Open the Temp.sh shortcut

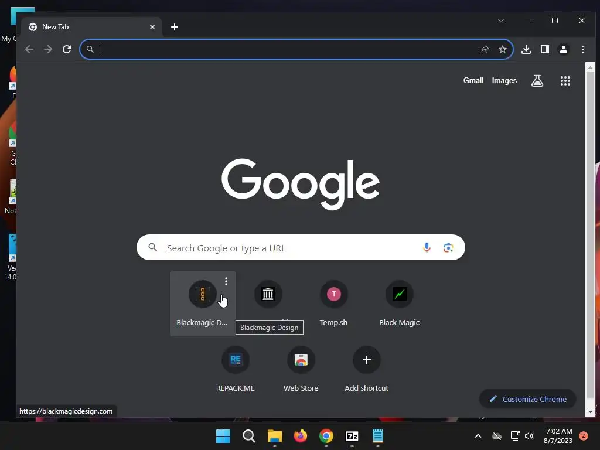click(333, 303)
